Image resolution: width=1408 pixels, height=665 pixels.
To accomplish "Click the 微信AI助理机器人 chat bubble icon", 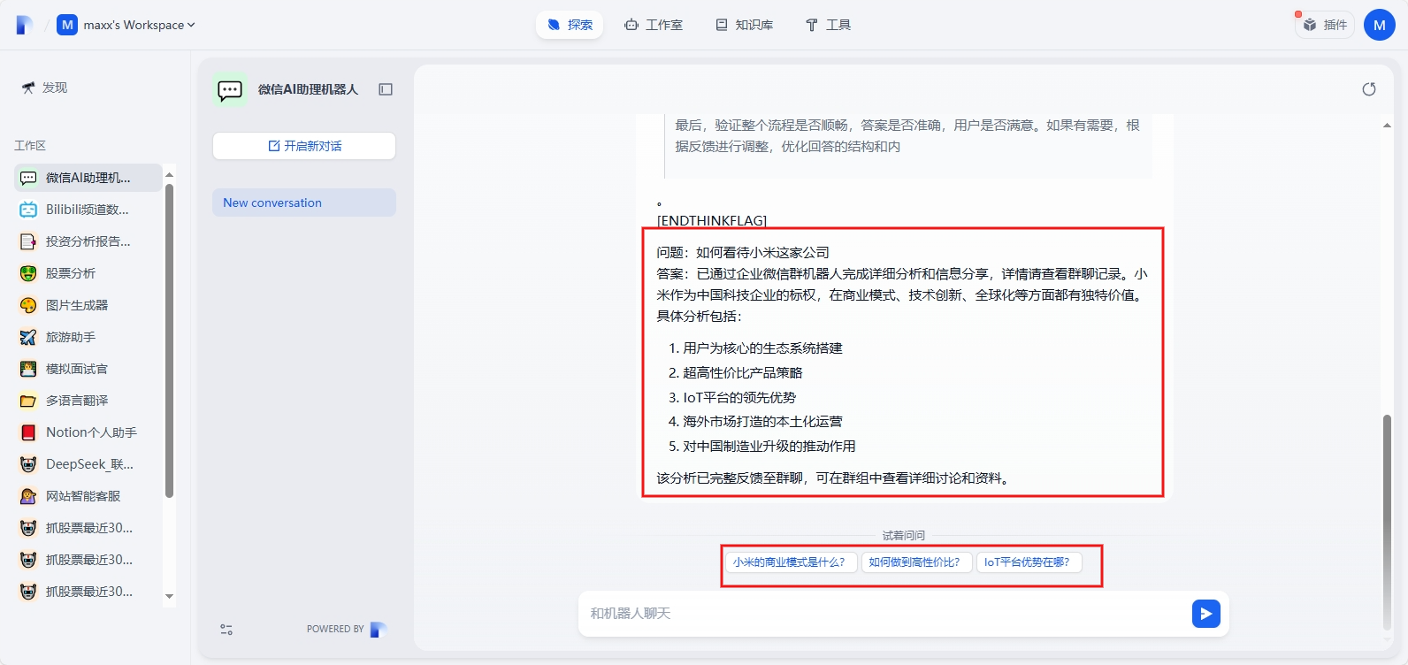I will (230, 89).
